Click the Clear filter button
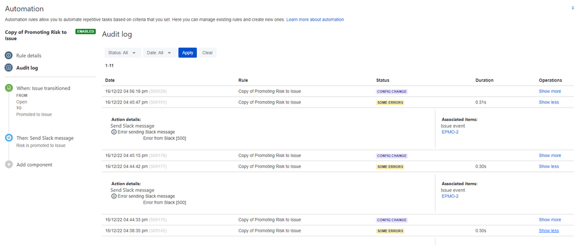The image size is (574, 245). [x=207, y=53]
